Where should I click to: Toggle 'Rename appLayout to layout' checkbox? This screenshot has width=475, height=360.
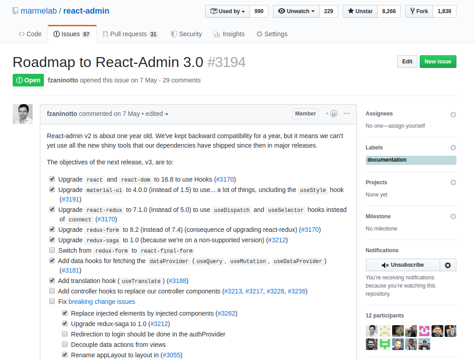click(65, 355)
